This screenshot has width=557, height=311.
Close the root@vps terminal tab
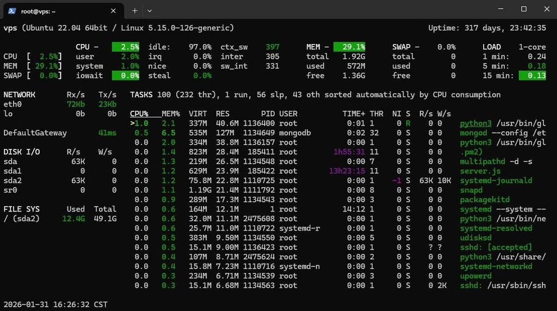coord(113,11)
